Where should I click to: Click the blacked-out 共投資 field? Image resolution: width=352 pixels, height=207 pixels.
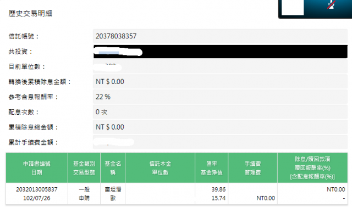pyautogui.click(x=220, y=52)
